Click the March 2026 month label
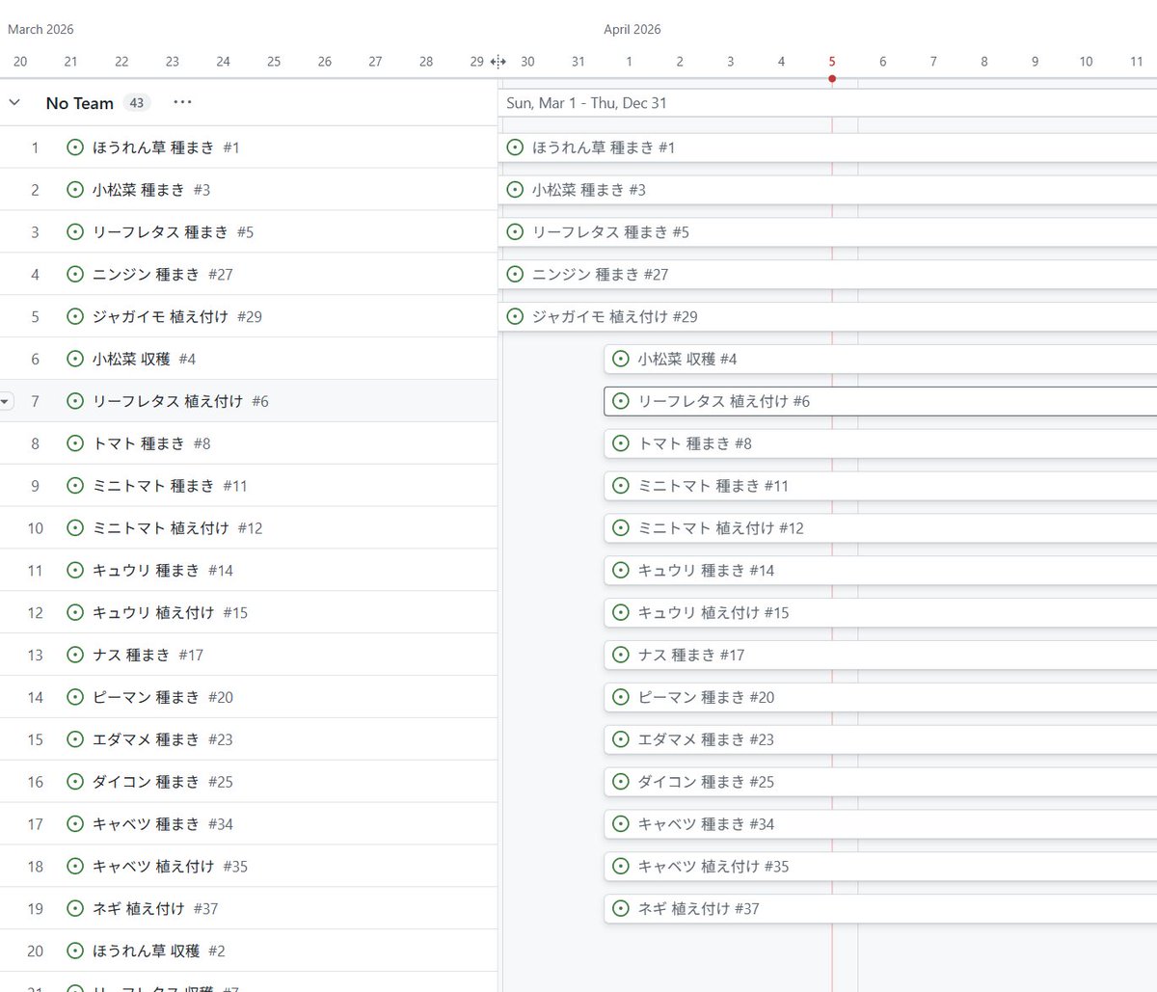Image resolution: width=1157 pixels, height=992 pixels. click(x=40, y=29)
